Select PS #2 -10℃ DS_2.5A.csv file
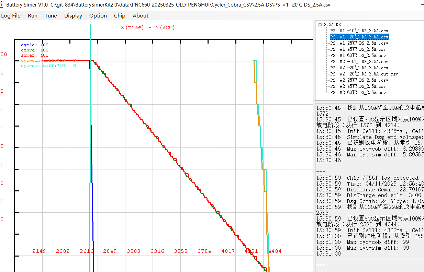Screen dimensions: 424x272 pyautogui.click(x=359, y=62)
